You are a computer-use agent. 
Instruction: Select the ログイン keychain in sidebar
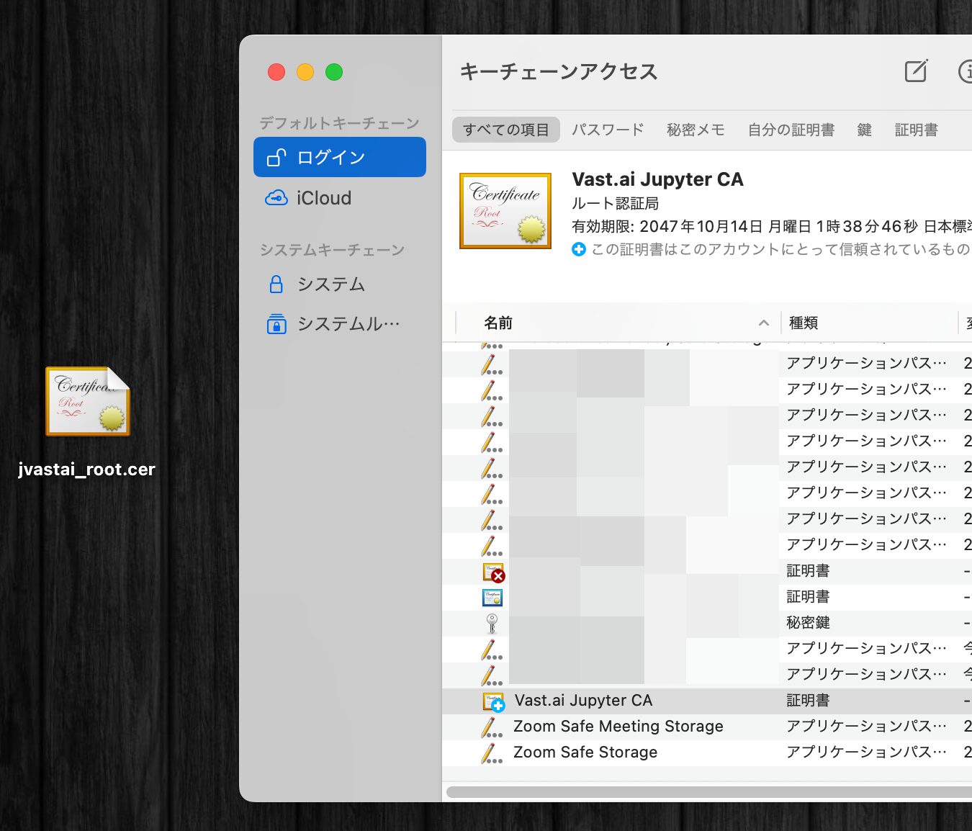(x=340, y=158)
